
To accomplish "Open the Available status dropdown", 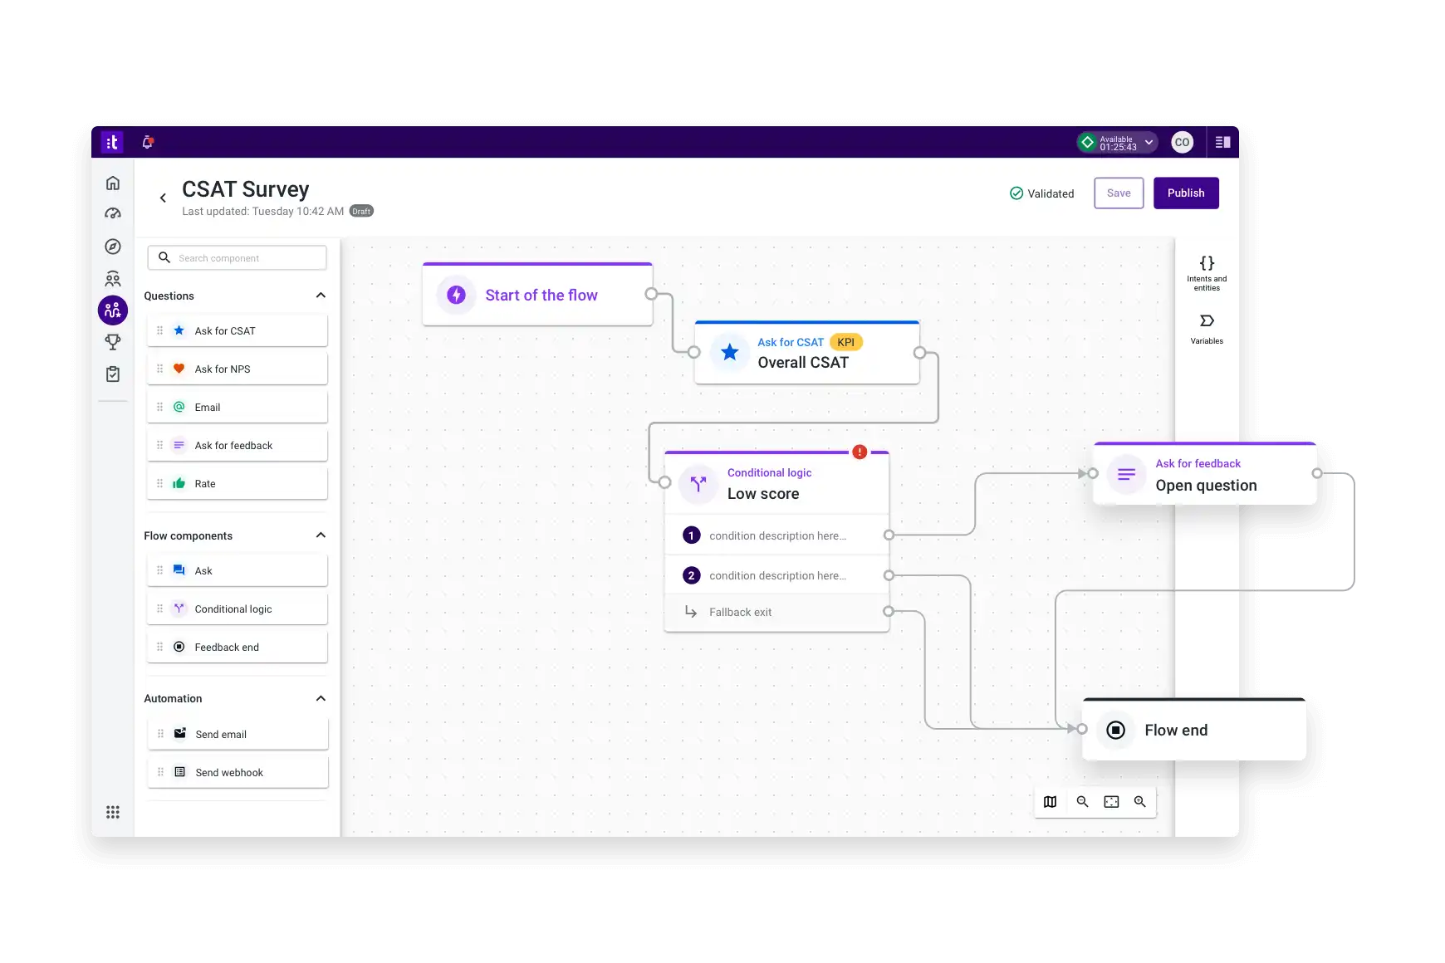I will 1149,142.
